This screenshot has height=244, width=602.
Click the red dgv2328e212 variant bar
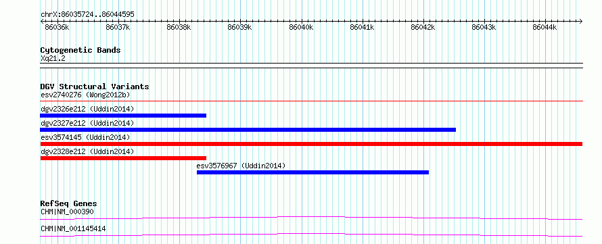pyautogui.click(x=123, y=158)
